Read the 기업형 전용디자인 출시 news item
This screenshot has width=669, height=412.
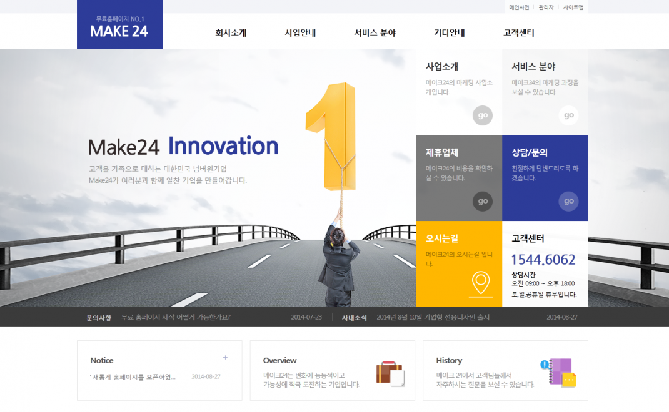point(433,317)
